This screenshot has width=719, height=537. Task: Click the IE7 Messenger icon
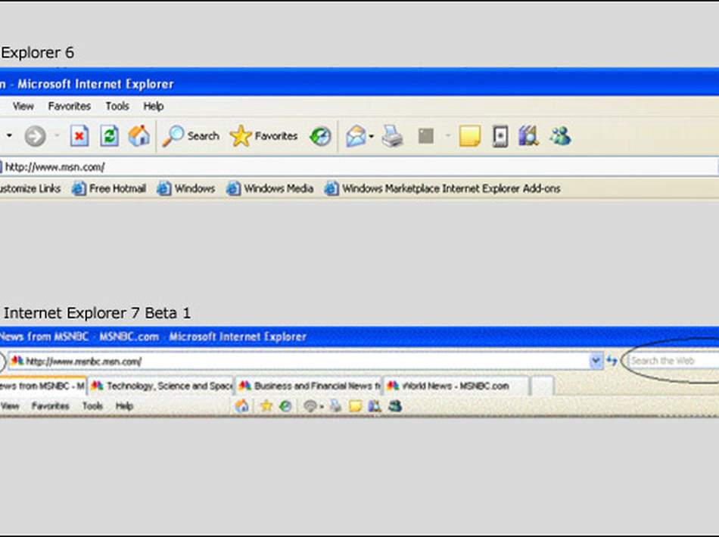395,406
